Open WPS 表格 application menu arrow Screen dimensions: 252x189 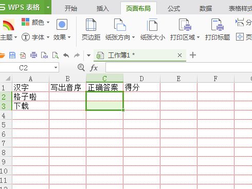[48, 7]
